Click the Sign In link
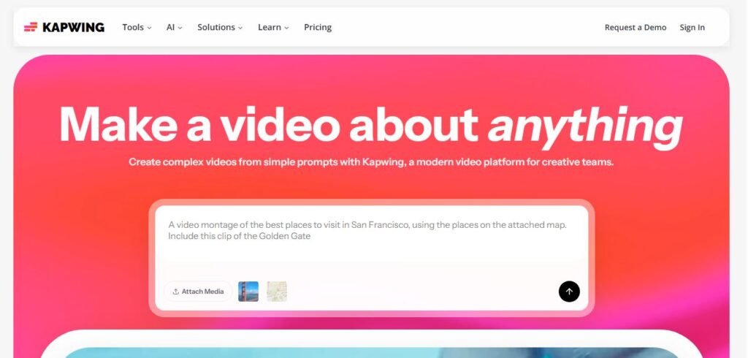Image resolution: width=748 pixels, height=358 pixels. pos(692,27)
